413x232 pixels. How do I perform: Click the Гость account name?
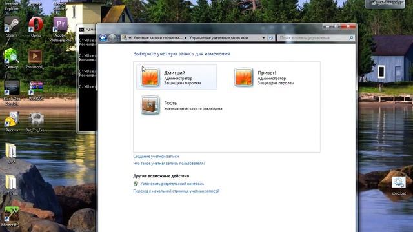point(170,103)
